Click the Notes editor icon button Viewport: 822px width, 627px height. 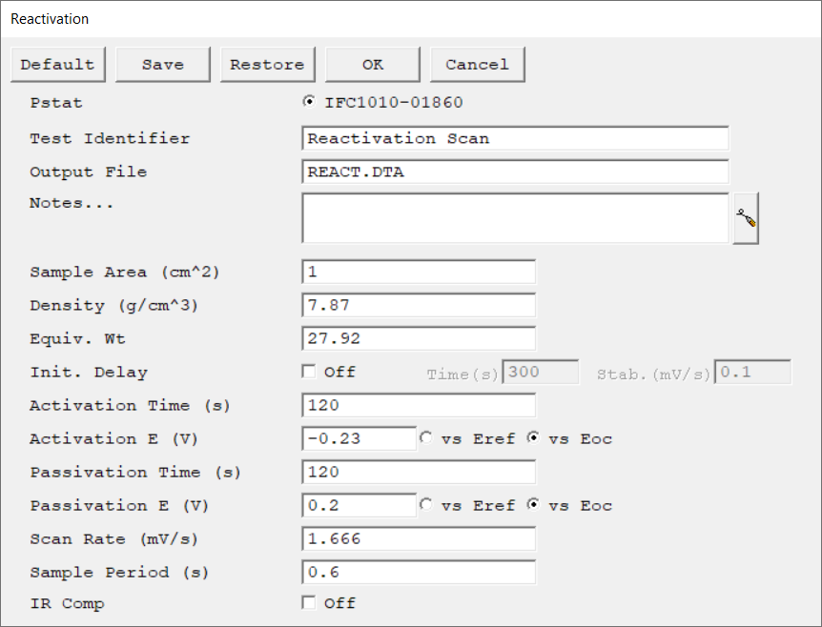click(x=746, y=219)
